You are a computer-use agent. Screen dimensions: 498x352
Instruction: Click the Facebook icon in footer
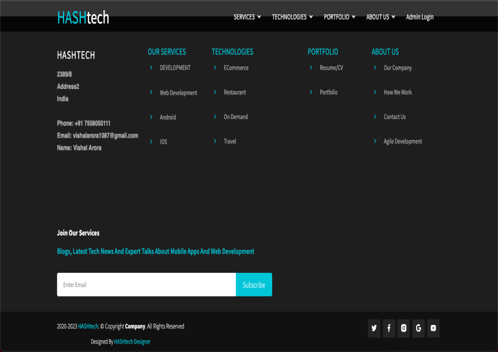click(389, 328)
